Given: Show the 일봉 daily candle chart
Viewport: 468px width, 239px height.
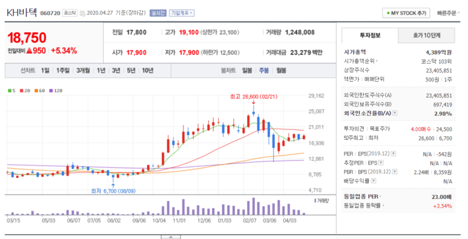Looking at the screenshot, I should click(x=247, y=71).
